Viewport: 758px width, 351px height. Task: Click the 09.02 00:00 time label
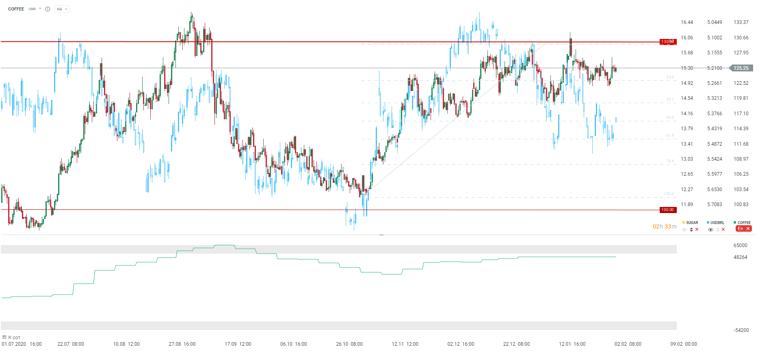pyautogui.click(x=684, y=344)
